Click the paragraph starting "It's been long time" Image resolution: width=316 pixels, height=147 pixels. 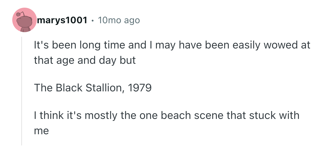[172, 53]
